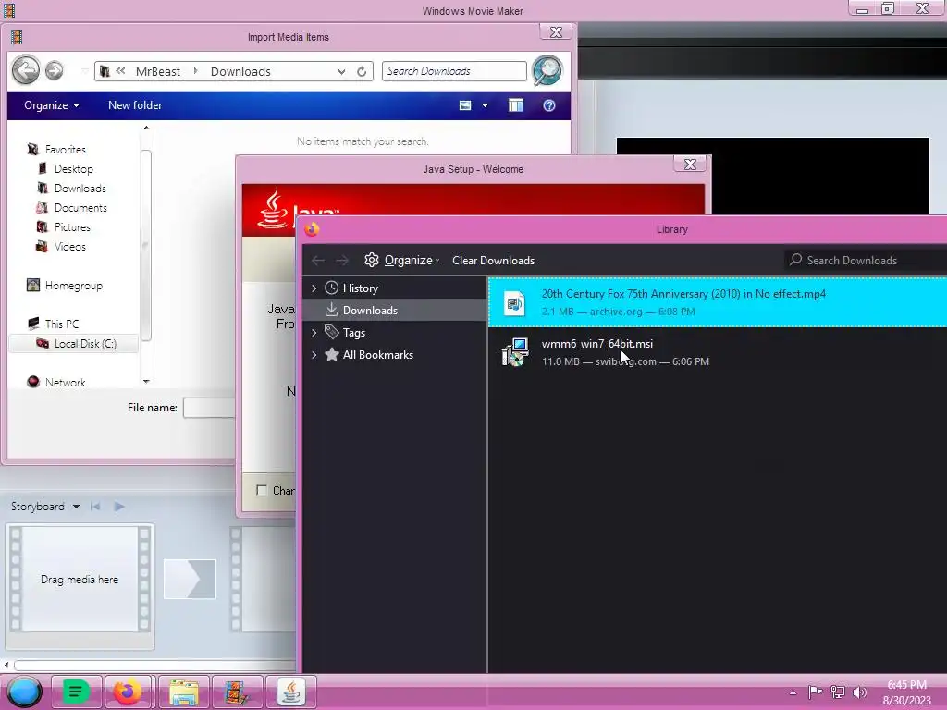Show the preview pane in import dialog
This screenshot has height=710, width=947.
pos(516,105)
